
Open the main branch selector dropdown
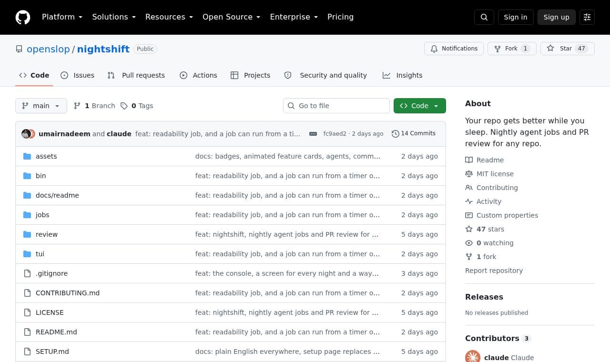[41, 106]
